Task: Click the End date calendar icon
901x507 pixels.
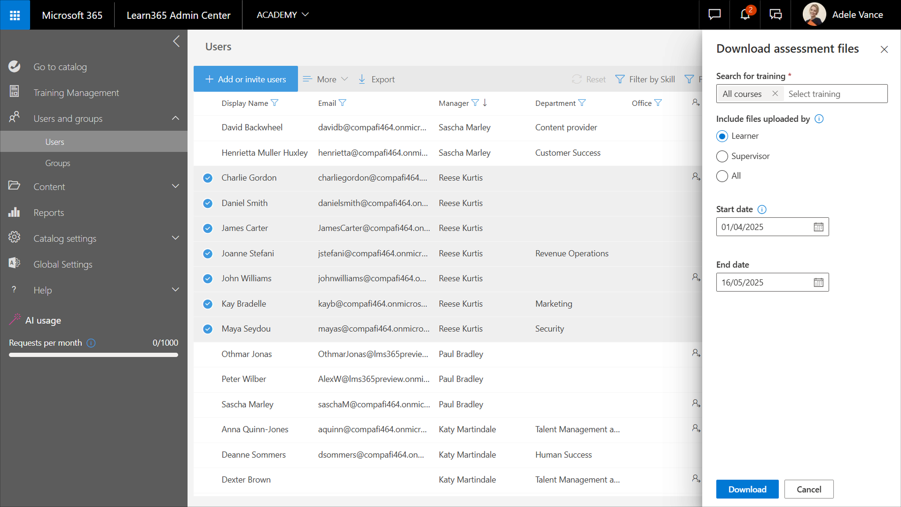Action: (x=818, y=283)
